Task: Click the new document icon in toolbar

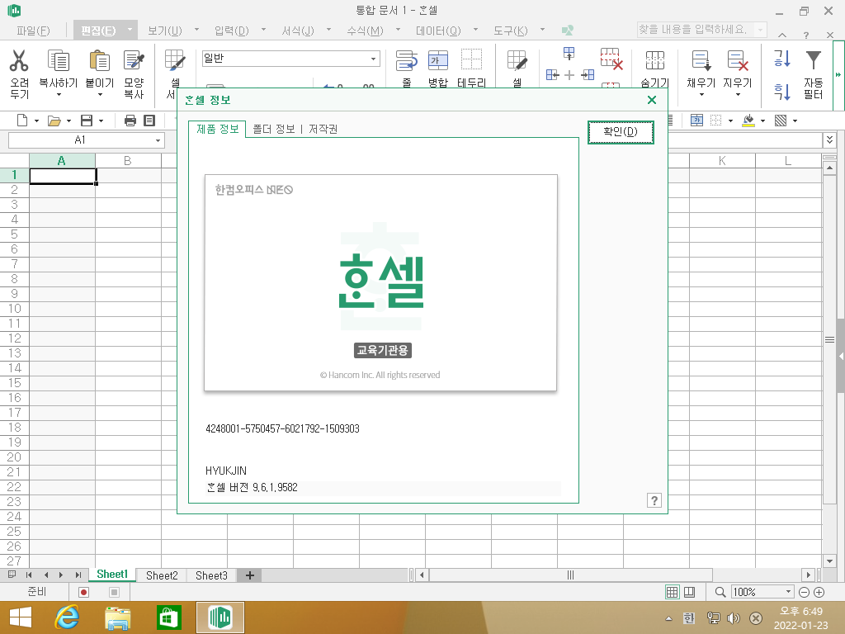Action: click(22, 121)
